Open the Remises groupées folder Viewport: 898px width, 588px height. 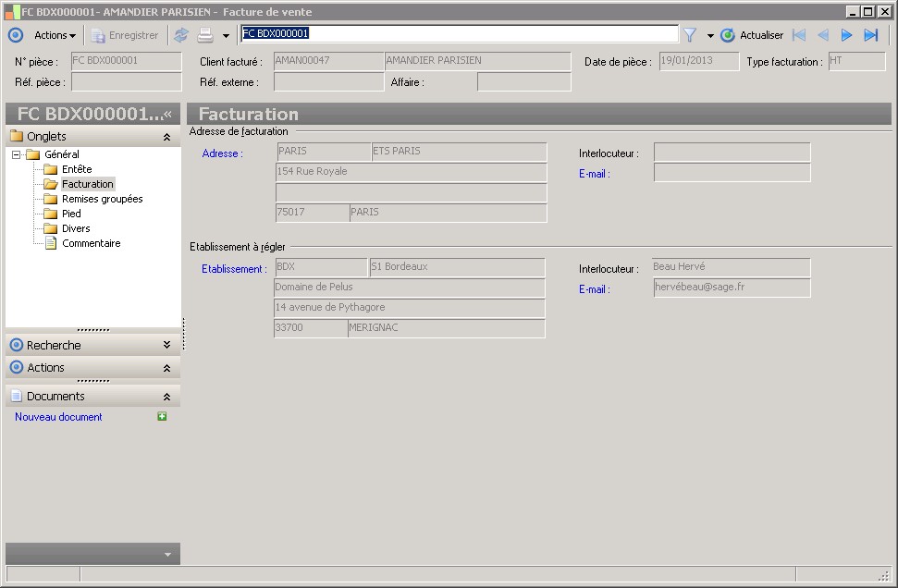[x=102, y=199]
